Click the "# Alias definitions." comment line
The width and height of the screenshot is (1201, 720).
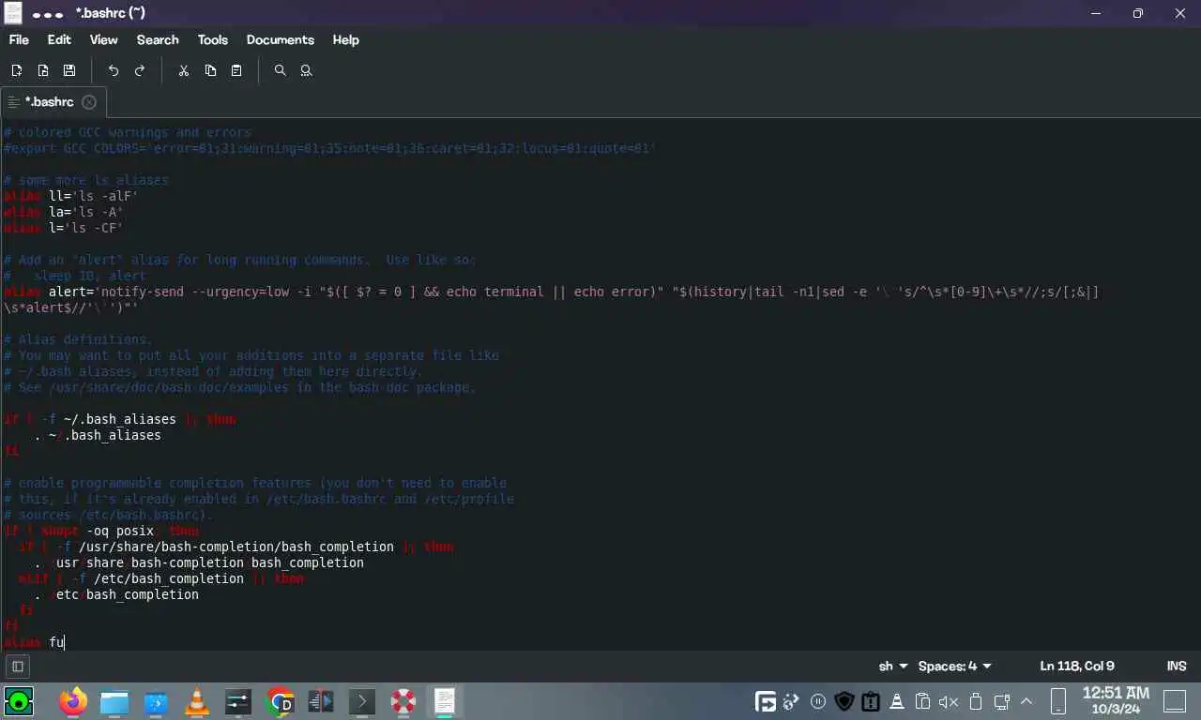[x=79, y=339]
